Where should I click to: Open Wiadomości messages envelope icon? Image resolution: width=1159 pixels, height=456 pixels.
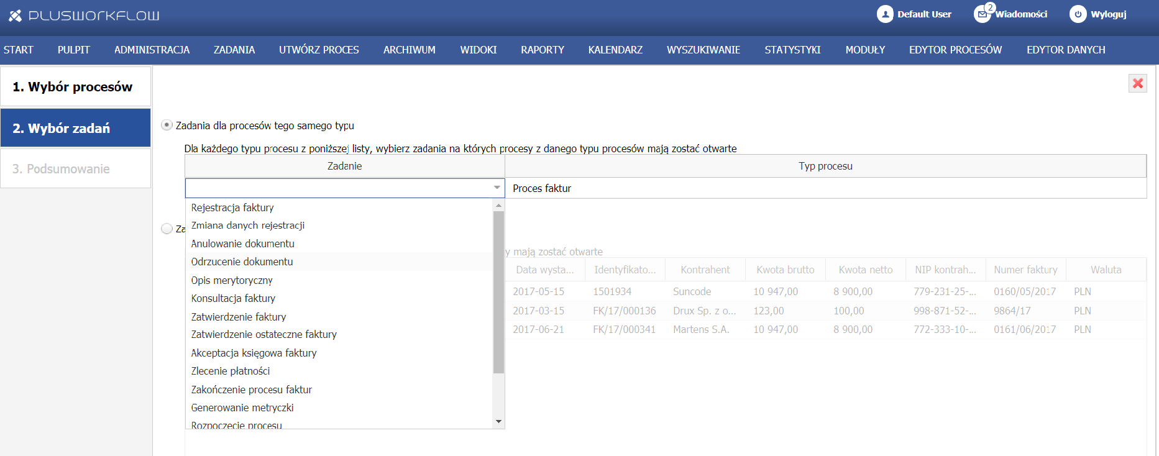[982, 14]
